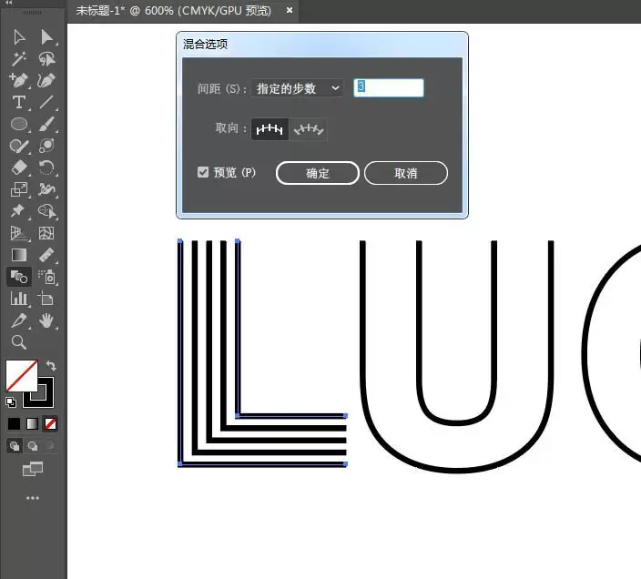
Task: Pick the Eraser tool
Action: click(x=19, y=168)
